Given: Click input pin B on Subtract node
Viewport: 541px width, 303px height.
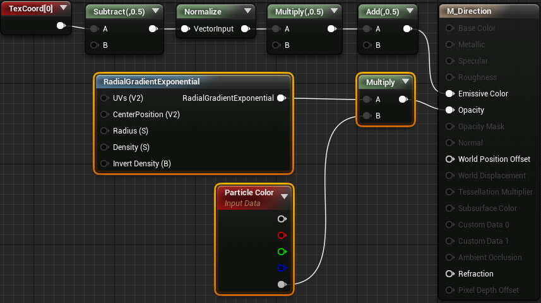Looking at the screenshot, I should pos(94,45).
